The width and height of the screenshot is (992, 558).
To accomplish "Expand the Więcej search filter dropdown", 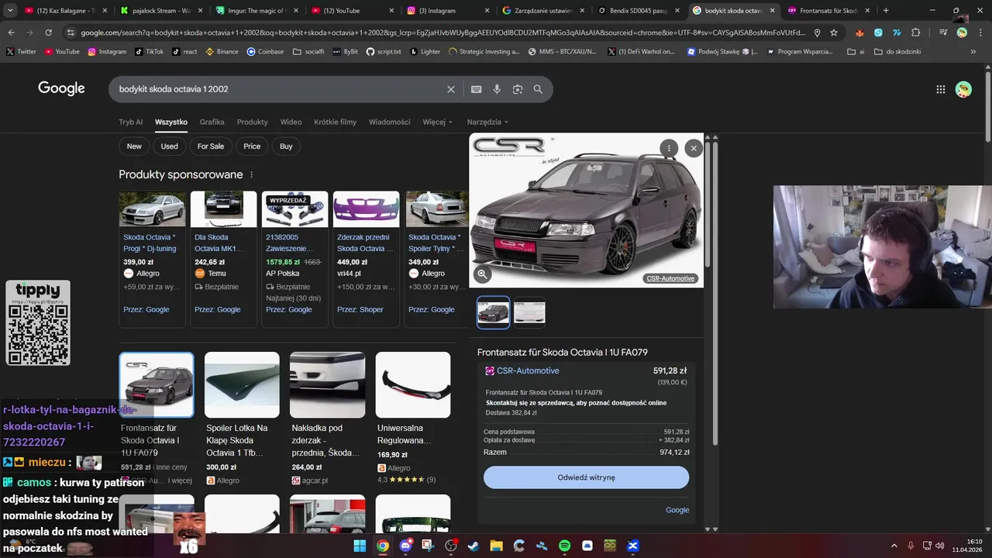I will click(437, 122).
